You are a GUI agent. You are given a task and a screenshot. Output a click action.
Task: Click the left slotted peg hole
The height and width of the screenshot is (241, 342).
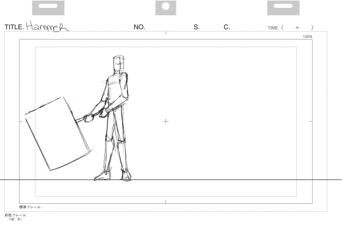coord(48,6)
